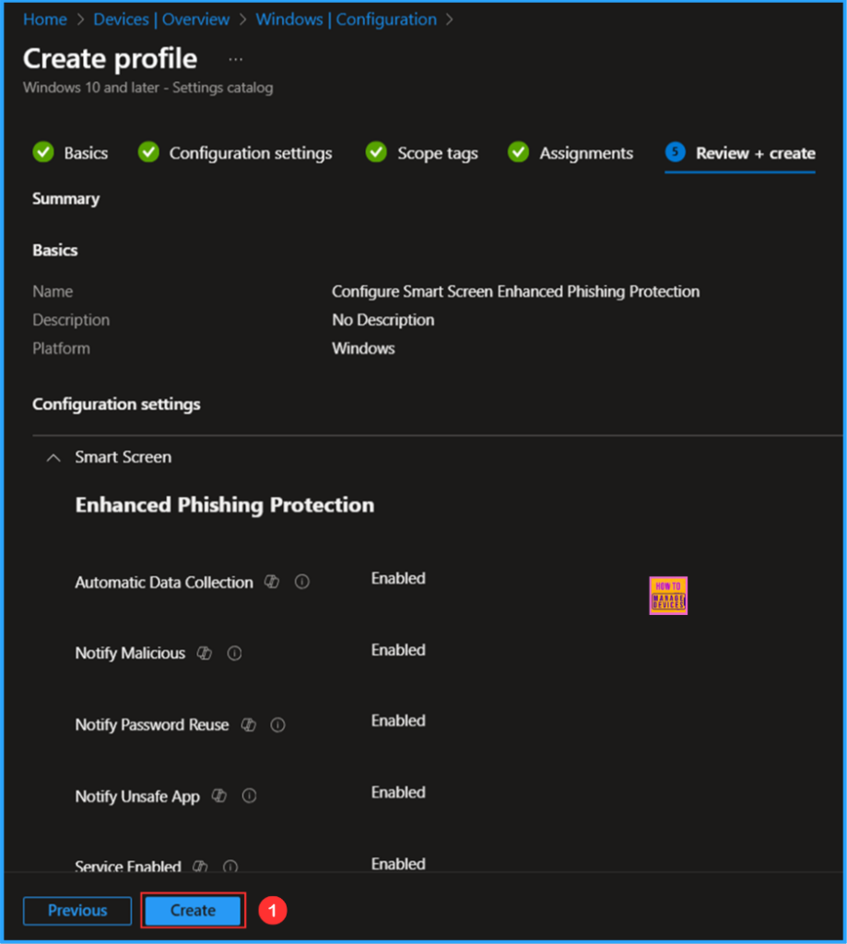The image size is (847, 944).
Task: Click the Platform value 'Windows'
Action: pyautogui.click(x=364, y=348)
